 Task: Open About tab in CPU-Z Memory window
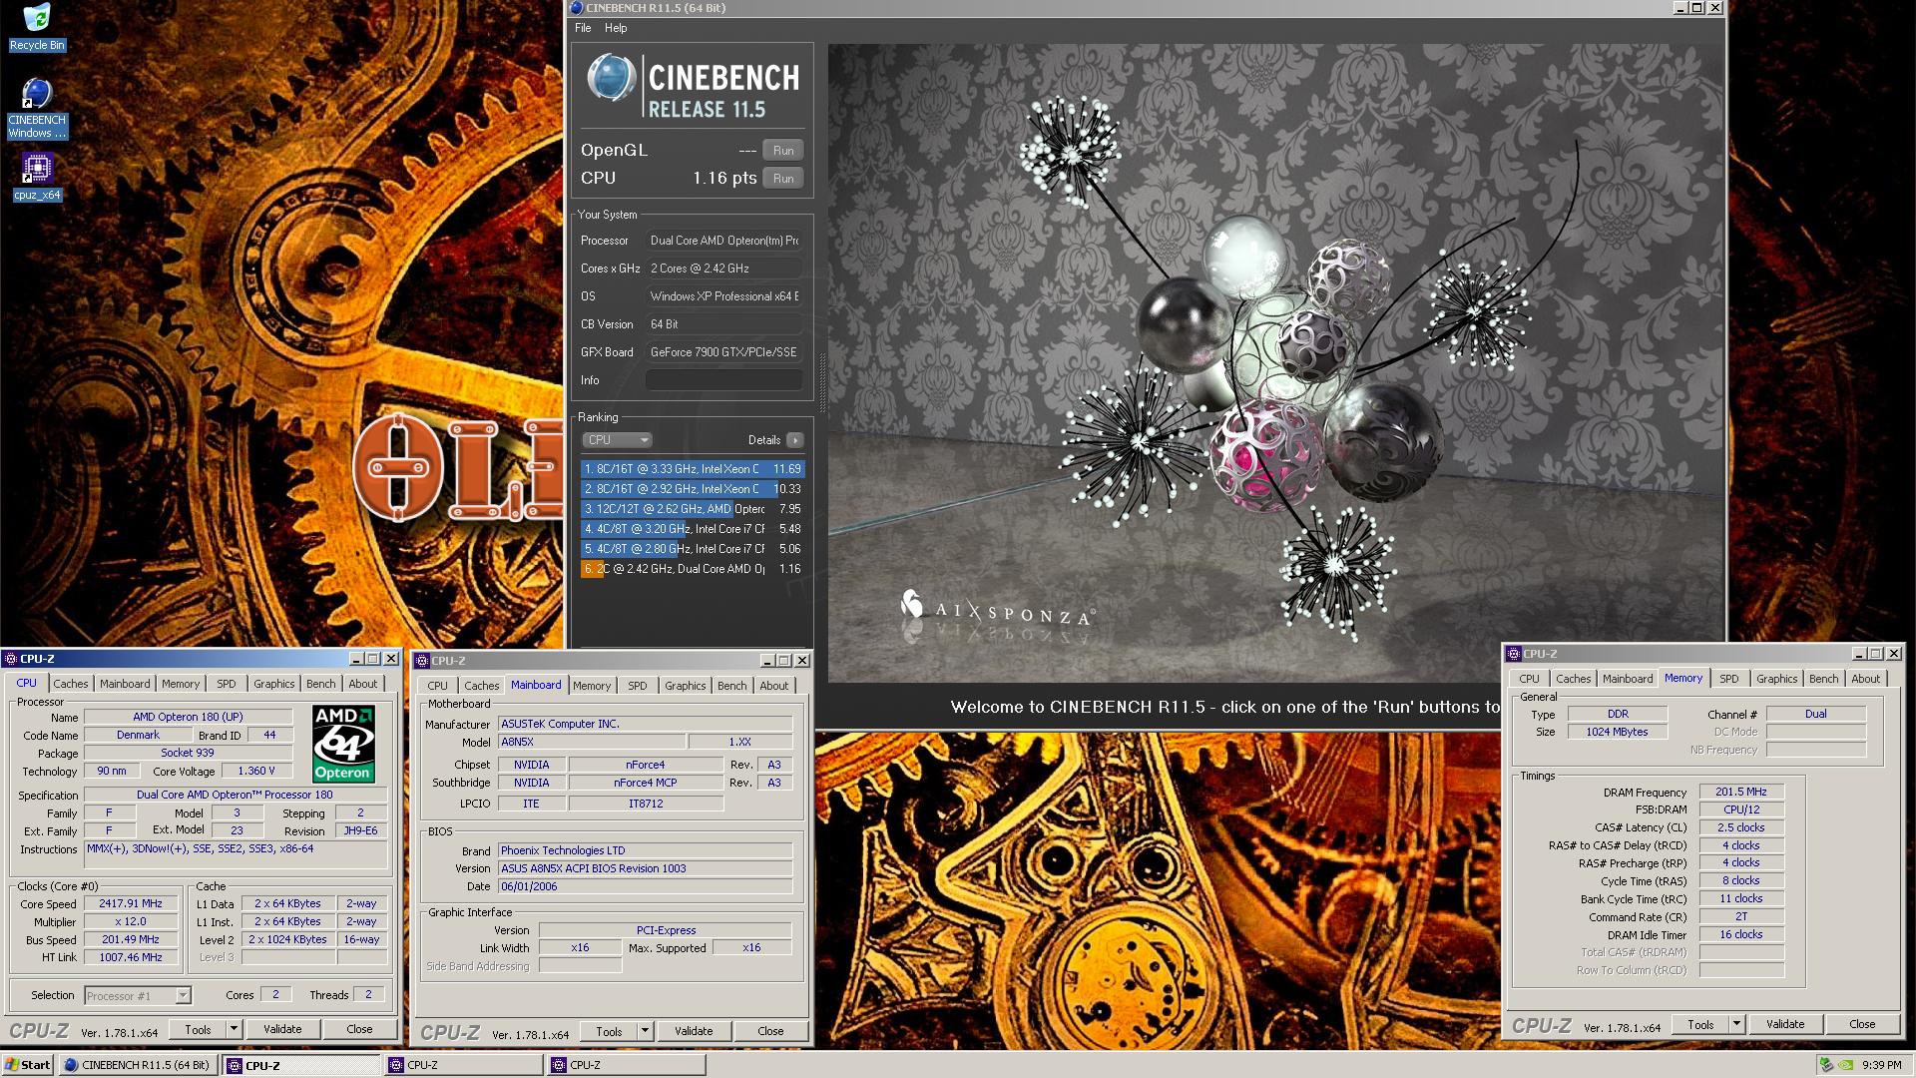tap(1866, 679)
